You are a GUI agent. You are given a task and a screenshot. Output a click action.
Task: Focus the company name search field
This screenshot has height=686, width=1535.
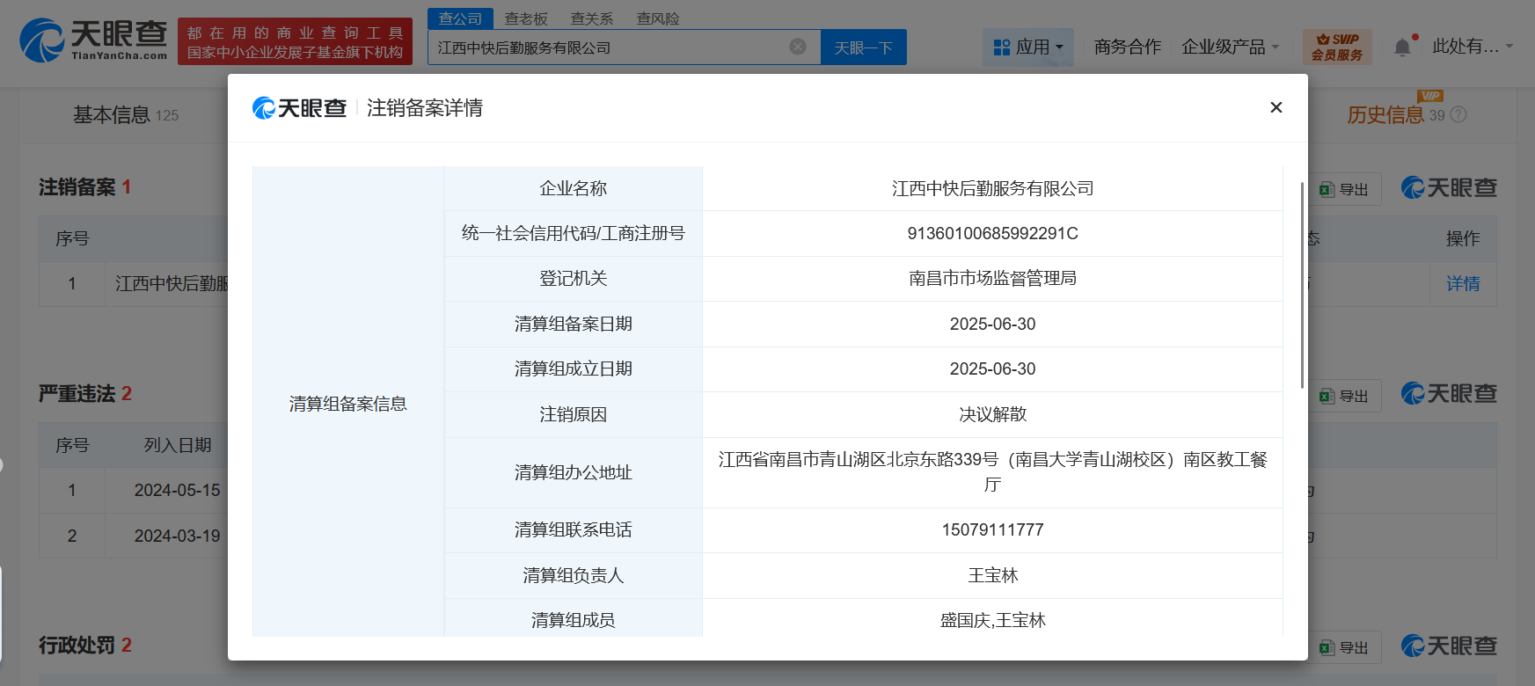(607, 47)
